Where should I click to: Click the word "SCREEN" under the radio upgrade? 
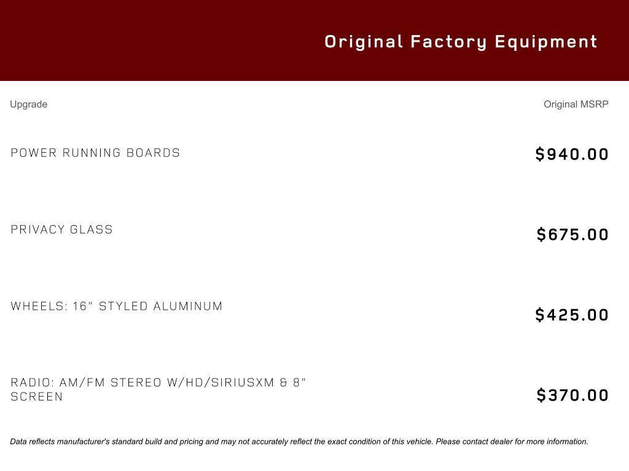[x=37, y=397]
